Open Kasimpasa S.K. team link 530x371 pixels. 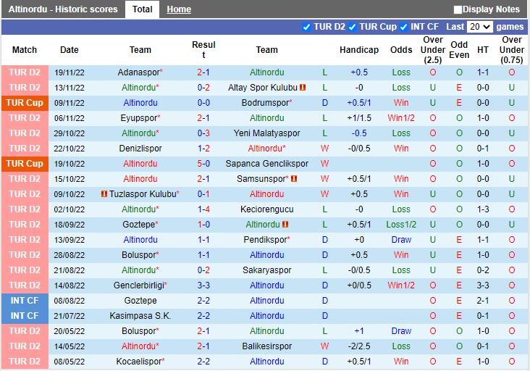coord(140,316)
